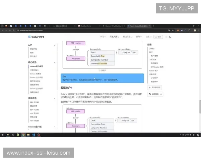The image size is (201, 161).
Task: Select the Solana Account Model tab
Action: point(139,26)
